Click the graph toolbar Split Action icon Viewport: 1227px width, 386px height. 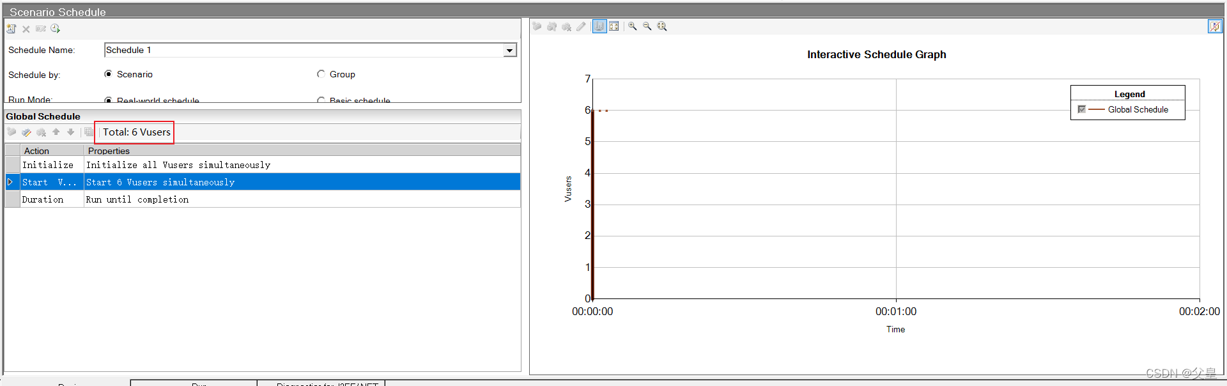point(552,26)
